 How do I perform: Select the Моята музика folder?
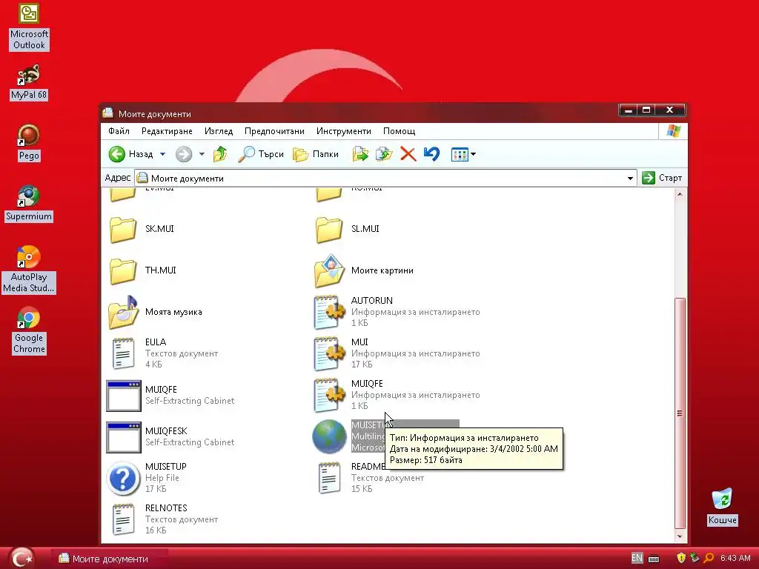coord(155,312)
